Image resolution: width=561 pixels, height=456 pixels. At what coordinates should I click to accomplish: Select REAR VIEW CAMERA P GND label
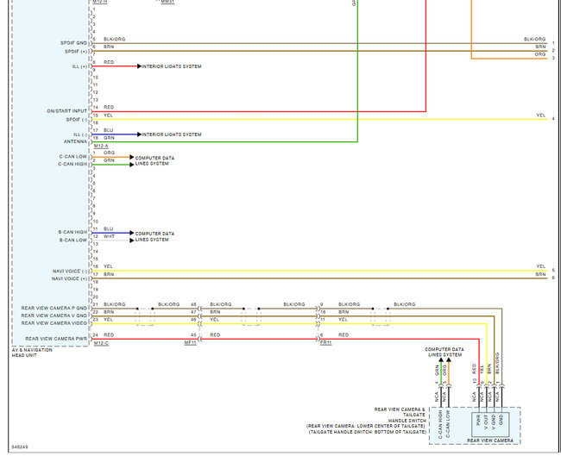click(54, 308)
